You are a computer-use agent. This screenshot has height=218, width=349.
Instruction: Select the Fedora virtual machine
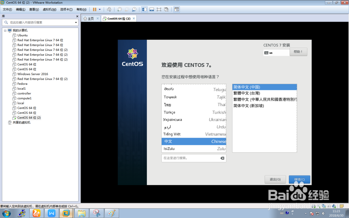22,84
